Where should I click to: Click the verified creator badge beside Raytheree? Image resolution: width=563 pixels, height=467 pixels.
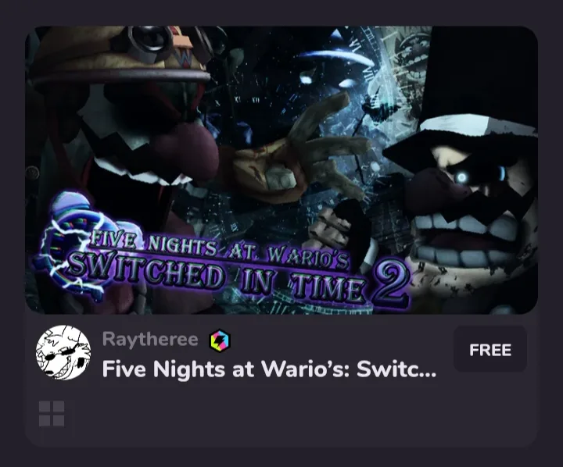[220, 339]
